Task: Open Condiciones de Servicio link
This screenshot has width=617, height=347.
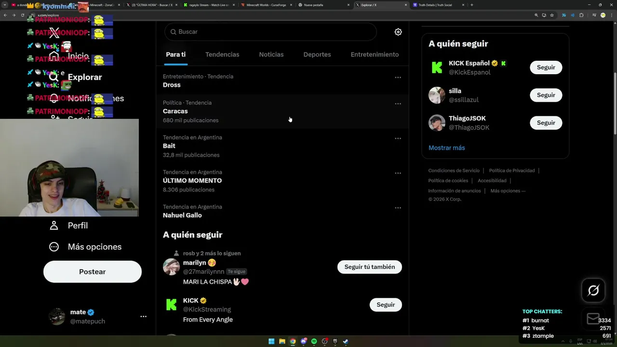Action: [454, 171]
